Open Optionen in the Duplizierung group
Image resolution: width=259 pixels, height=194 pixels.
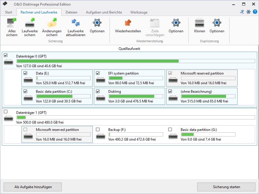(x=217, y=26)
